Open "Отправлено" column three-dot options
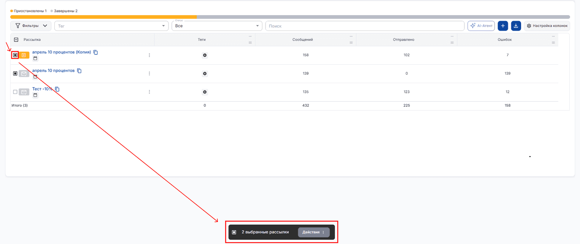The width and height of the screenshot is (580, 244). point(452,36)
